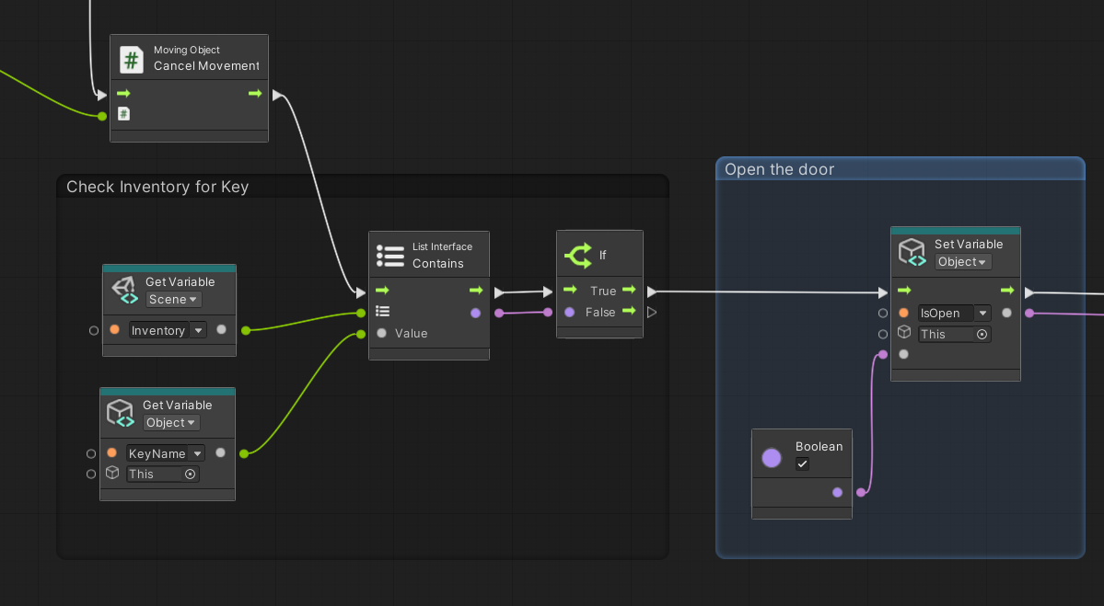Image resolution: width=1104 pixels, height=606 pixels.
Task: Click the List Interface Contains node icon
Action: [390, 255]
